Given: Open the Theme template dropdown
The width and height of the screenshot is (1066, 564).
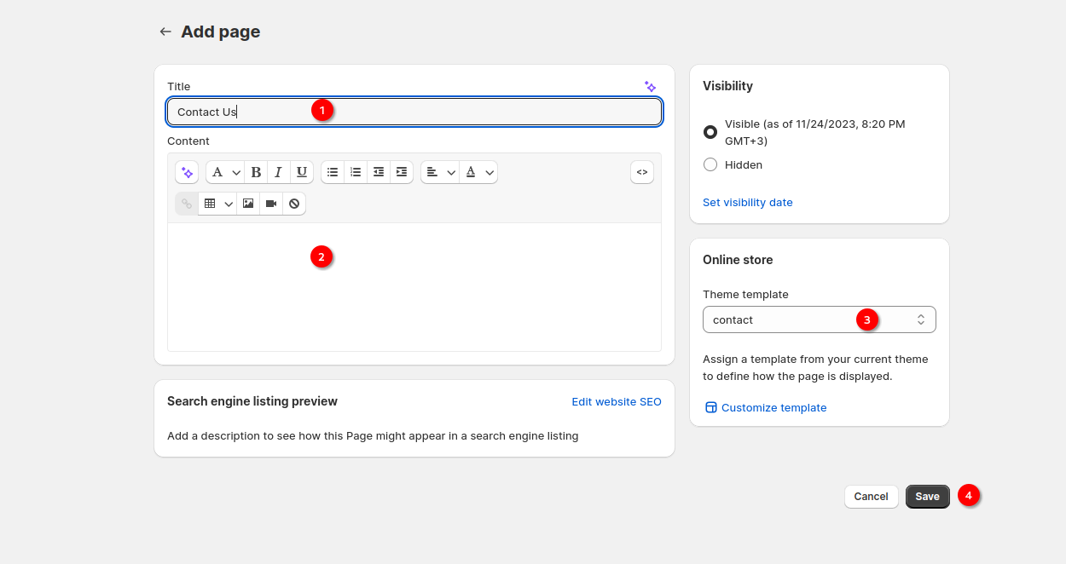Looking at the screenshot, I should click(819, 319).
